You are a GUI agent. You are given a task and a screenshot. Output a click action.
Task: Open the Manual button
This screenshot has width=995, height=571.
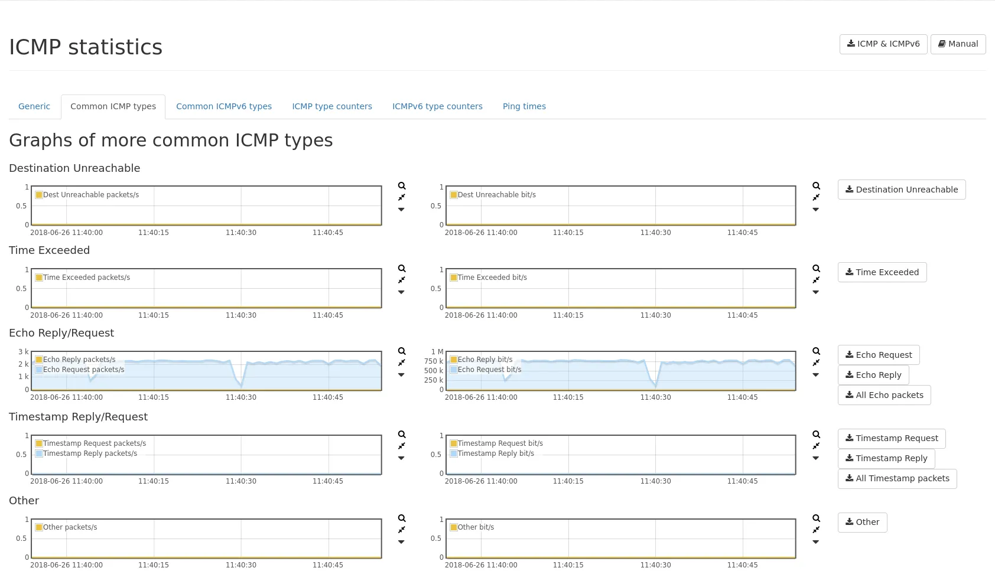(x=958, y=44)
